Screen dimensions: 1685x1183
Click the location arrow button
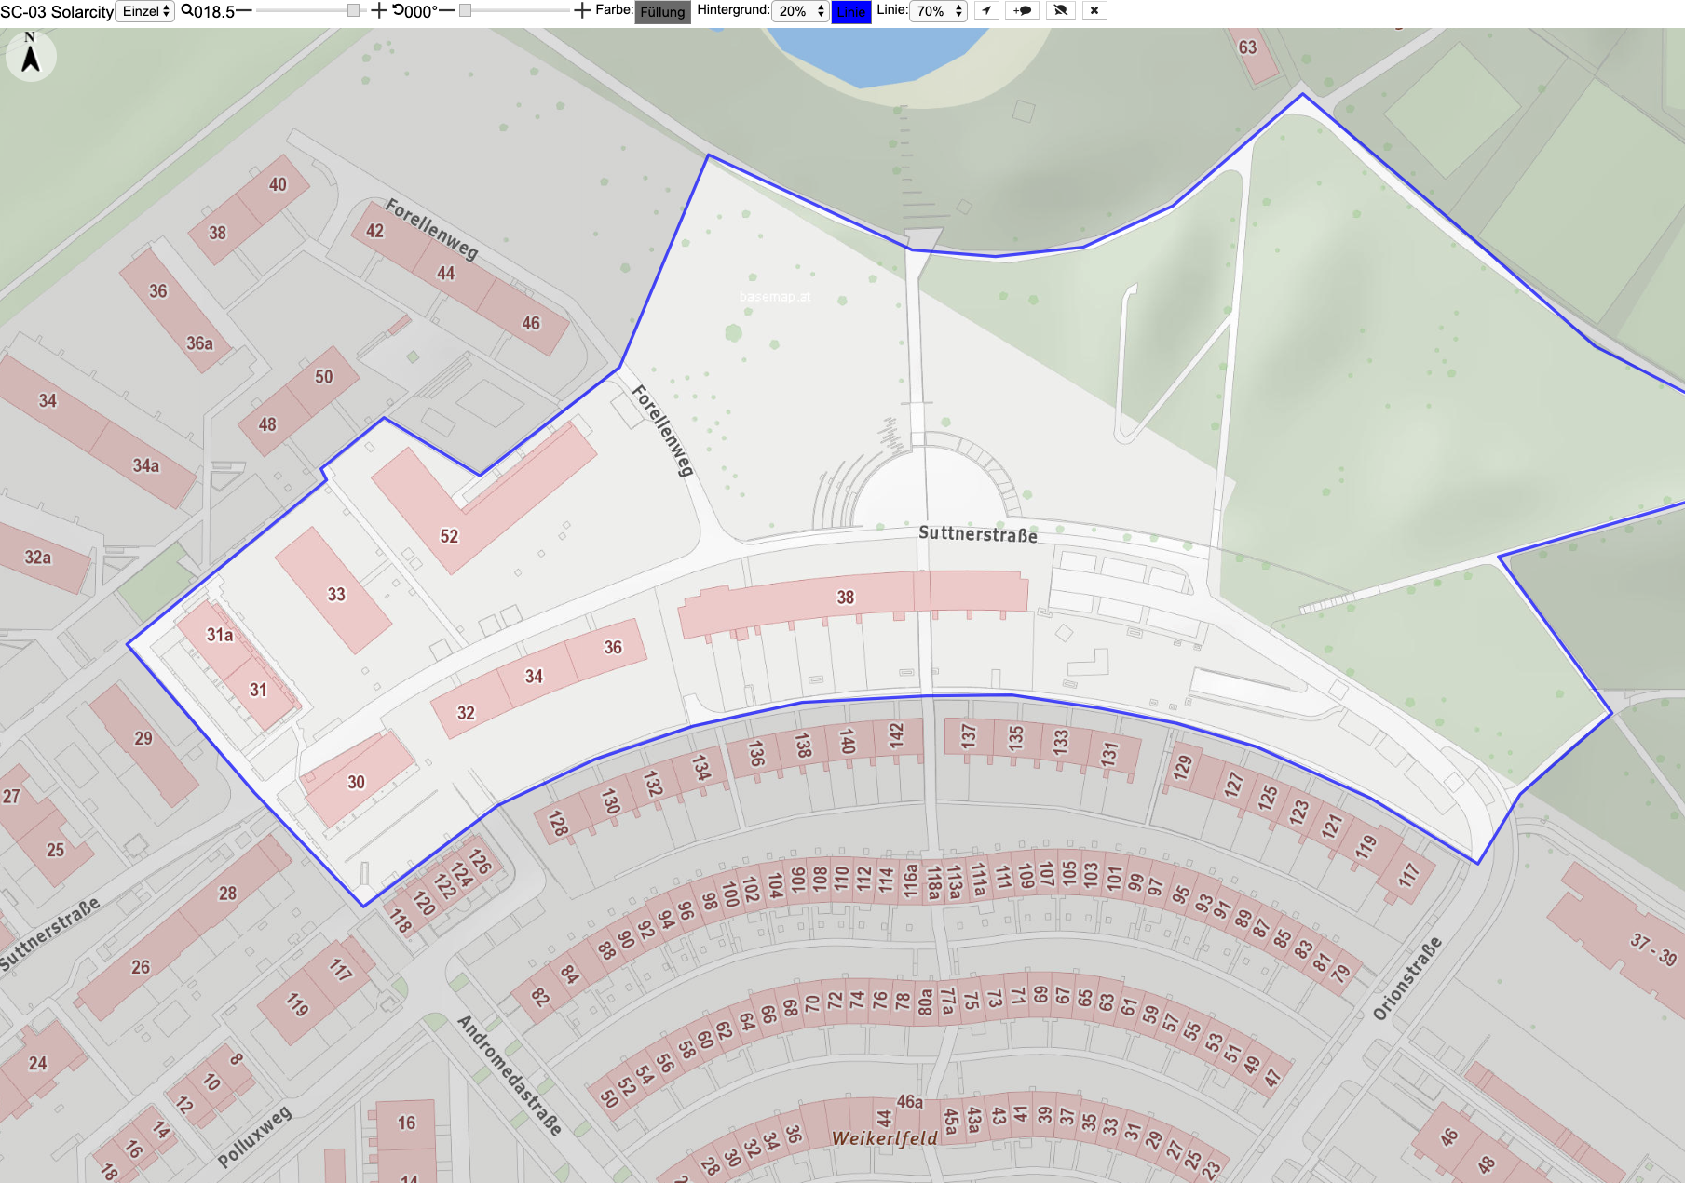[x=985, y=11]
